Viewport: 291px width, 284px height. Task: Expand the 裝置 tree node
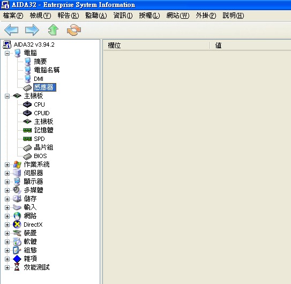pos(7,233)
